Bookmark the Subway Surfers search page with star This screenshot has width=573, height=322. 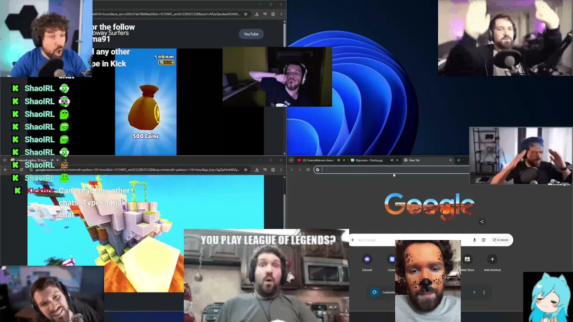[246, 14]
